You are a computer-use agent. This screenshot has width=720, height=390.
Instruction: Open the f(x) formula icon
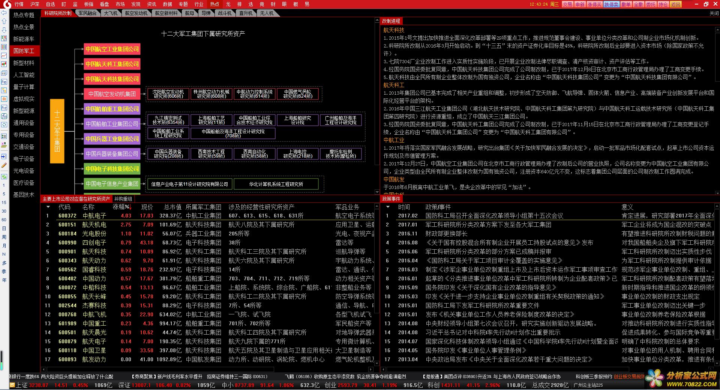point(4,116)
